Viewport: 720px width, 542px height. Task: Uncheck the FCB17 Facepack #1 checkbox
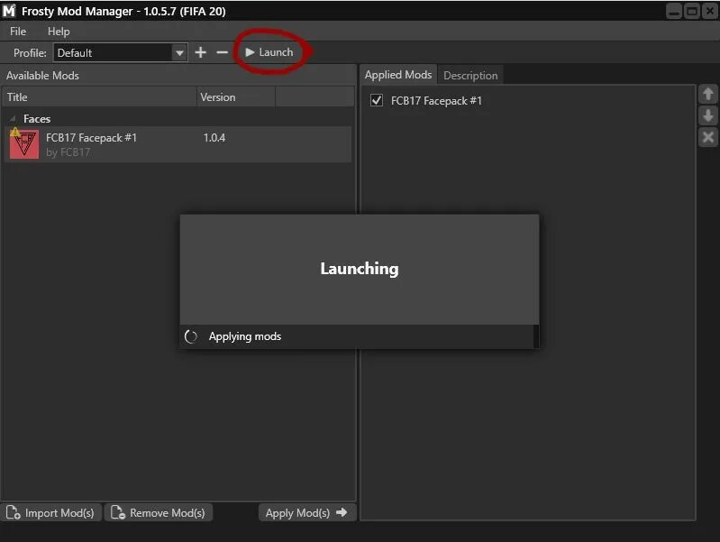click(x=377, y=100)
